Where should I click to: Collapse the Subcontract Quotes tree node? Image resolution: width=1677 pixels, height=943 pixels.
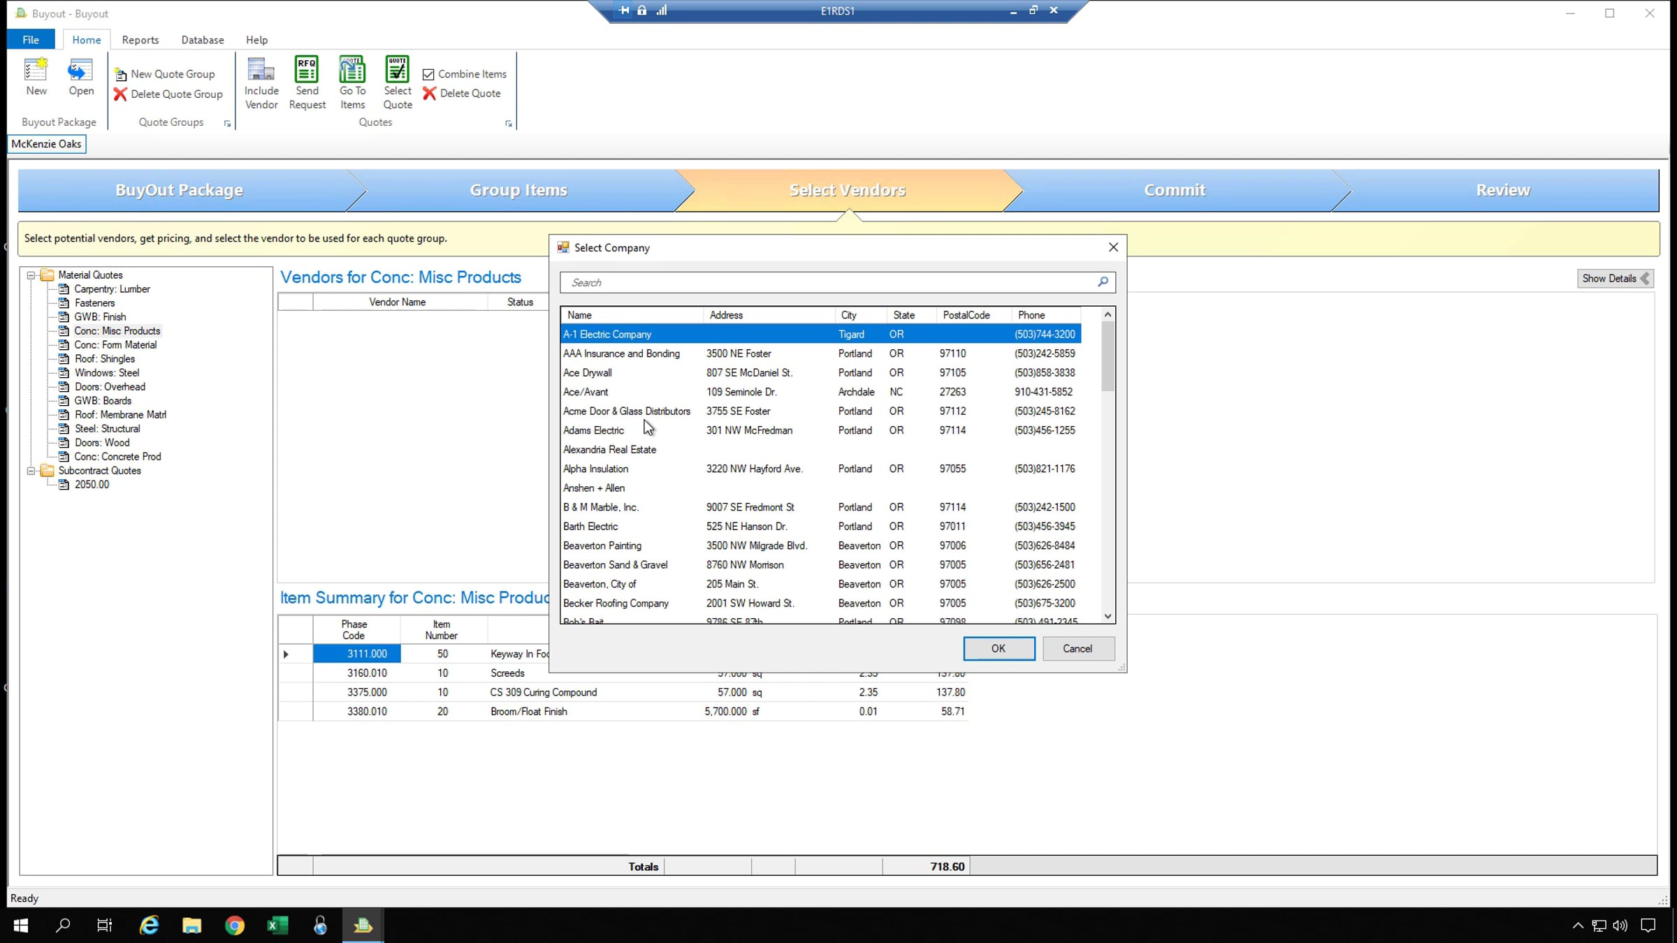coord(31,471)
